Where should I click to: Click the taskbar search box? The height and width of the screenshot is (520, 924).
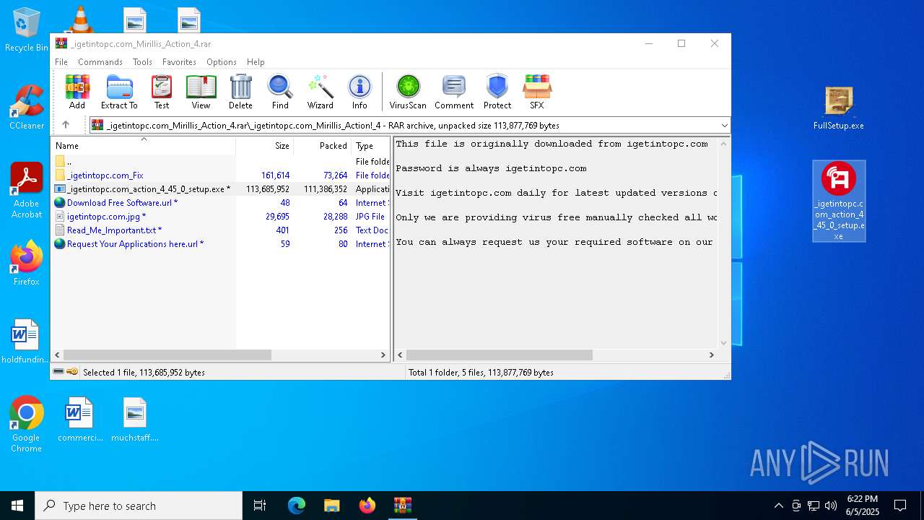coord(139,506)
